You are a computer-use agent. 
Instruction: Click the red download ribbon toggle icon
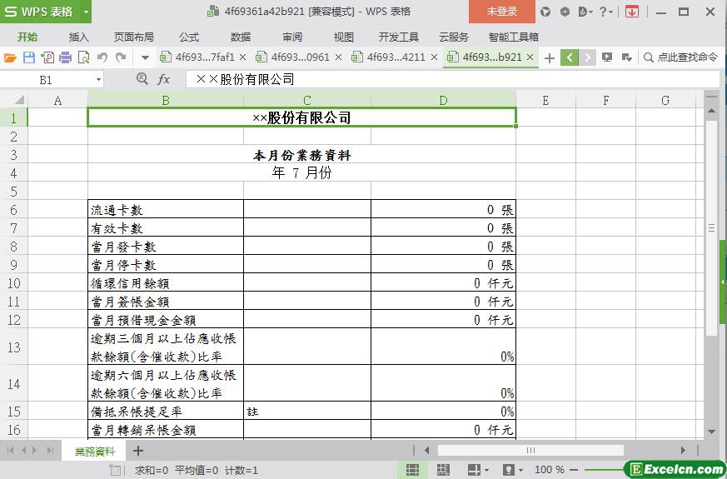coord(631,12)
